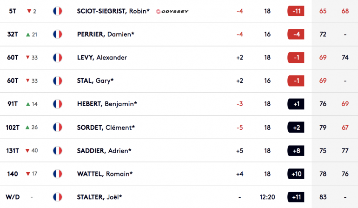Click the red down arrow beside LEVY's position
Screen dimensions: 358x208
click(x=27, y=57)
